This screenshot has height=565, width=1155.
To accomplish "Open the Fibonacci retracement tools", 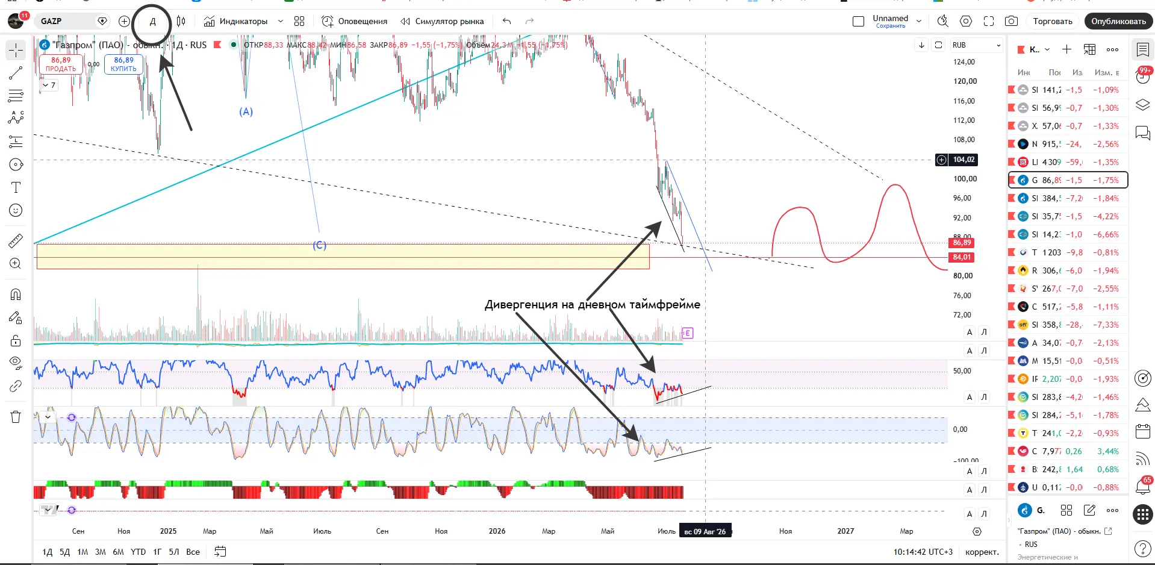I will 16,96.
